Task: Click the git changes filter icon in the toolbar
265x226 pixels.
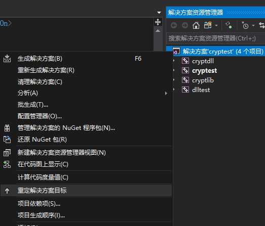Action: tap(229, 25)
